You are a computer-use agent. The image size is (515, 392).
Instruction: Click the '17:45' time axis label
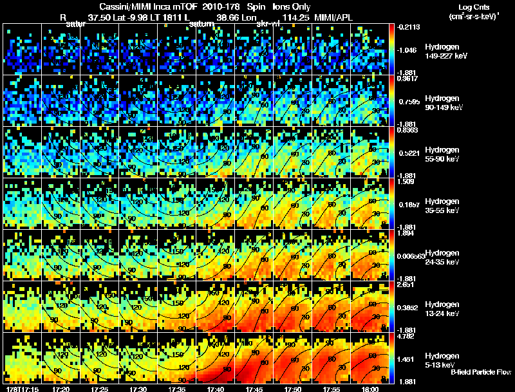(254, 389)
